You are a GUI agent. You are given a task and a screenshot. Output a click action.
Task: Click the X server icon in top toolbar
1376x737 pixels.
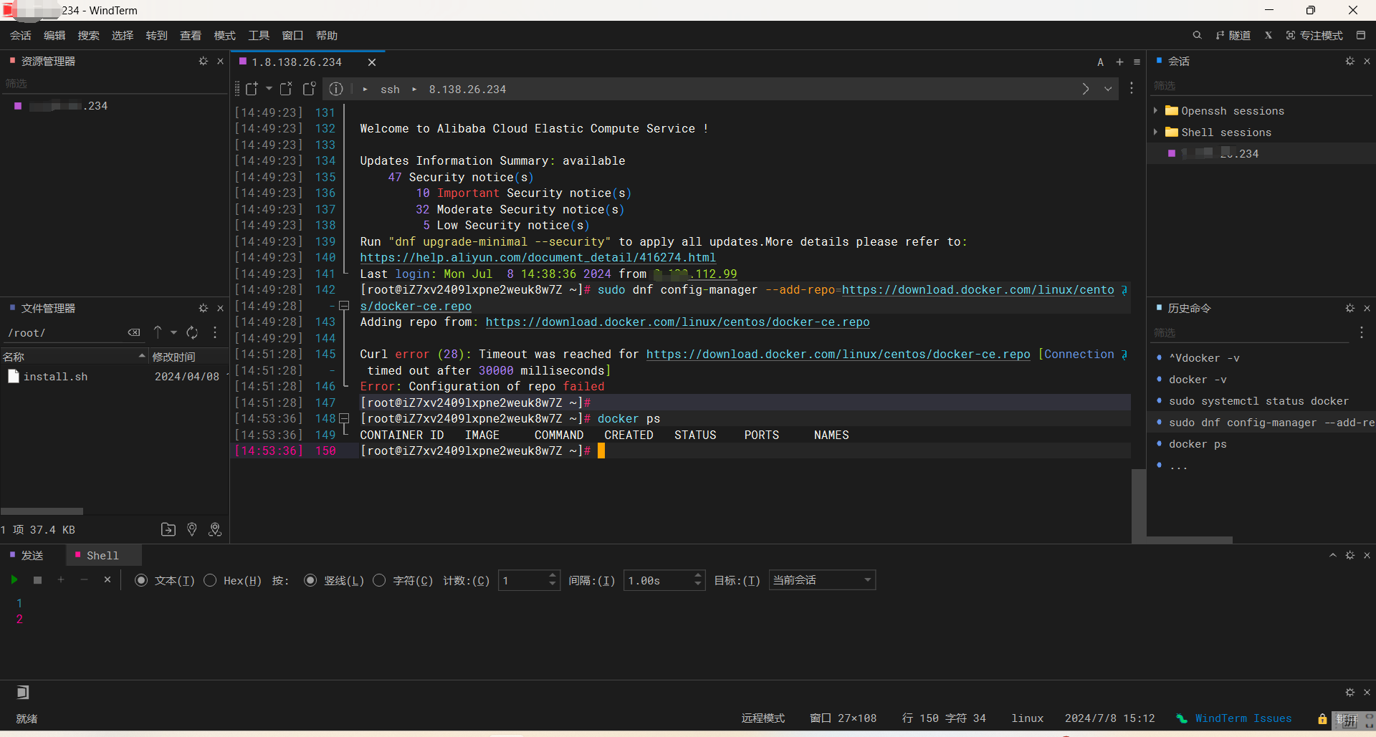(1268, 35)
